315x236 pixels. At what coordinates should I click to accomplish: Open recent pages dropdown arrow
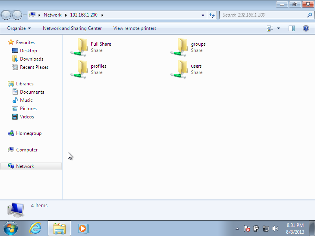pyautogui.click(x=25, y=15)
